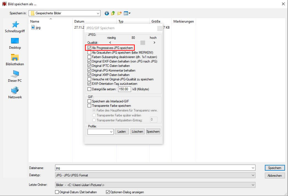
Task: Uncheck EXIF-Orientation-Tag zurücksetzen
Action: pos(89,84)
